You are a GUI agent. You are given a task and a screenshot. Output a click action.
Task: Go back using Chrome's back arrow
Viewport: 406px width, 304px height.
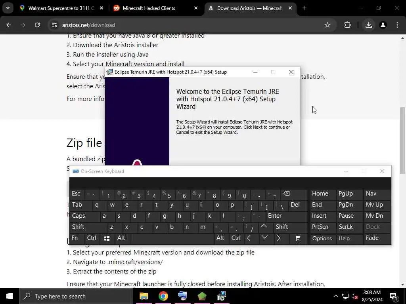pyautogui.click(x=9, y=25)
